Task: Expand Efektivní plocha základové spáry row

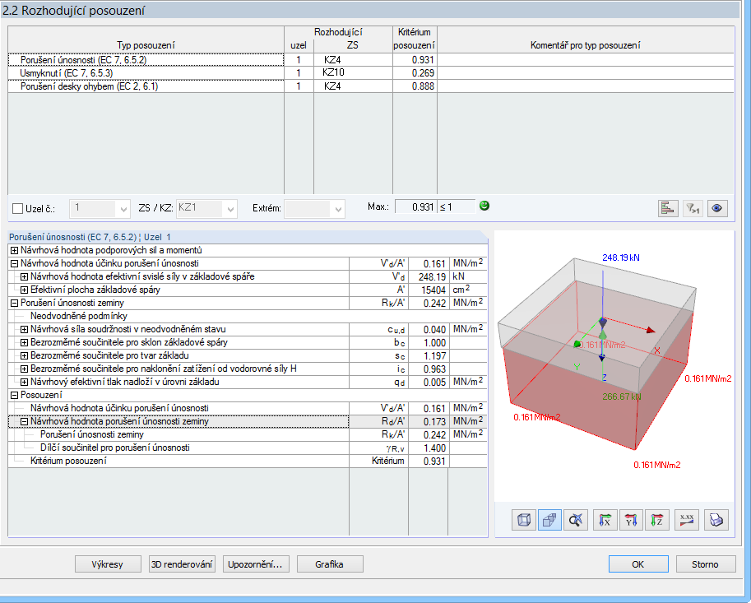Action: pyautogui.click(x=24, y=290)
